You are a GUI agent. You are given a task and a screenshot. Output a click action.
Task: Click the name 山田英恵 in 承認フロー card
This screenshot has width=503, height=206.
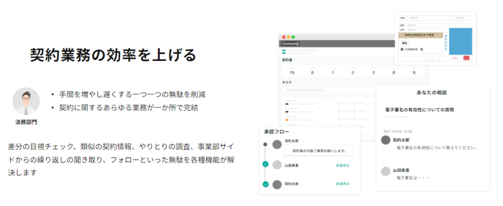(291, 166)
